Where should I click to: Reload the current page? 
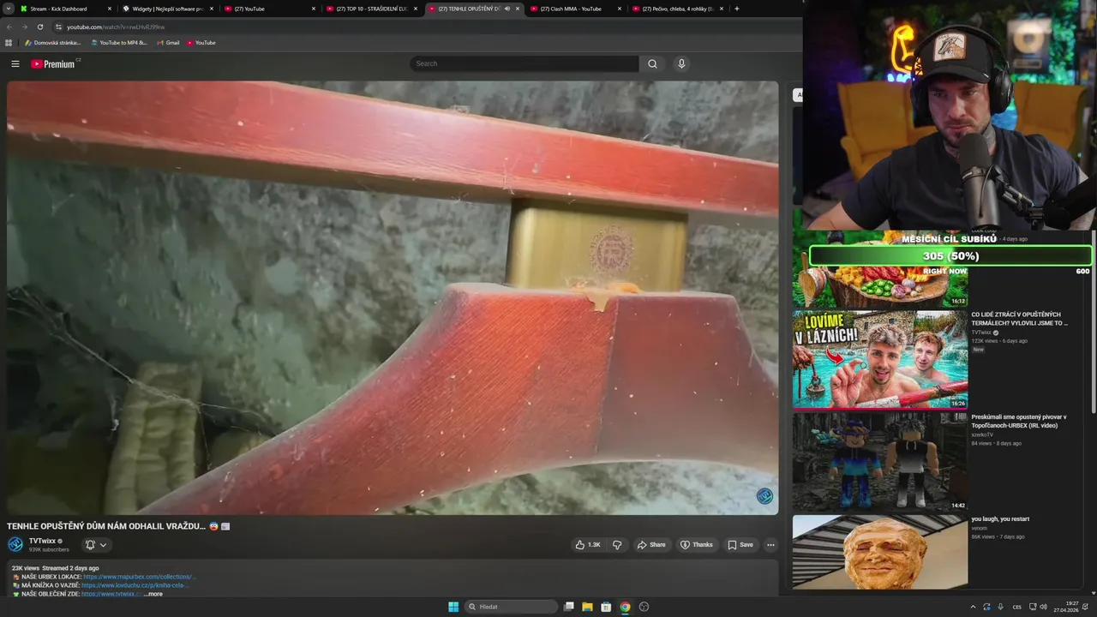tap(39, 27)
